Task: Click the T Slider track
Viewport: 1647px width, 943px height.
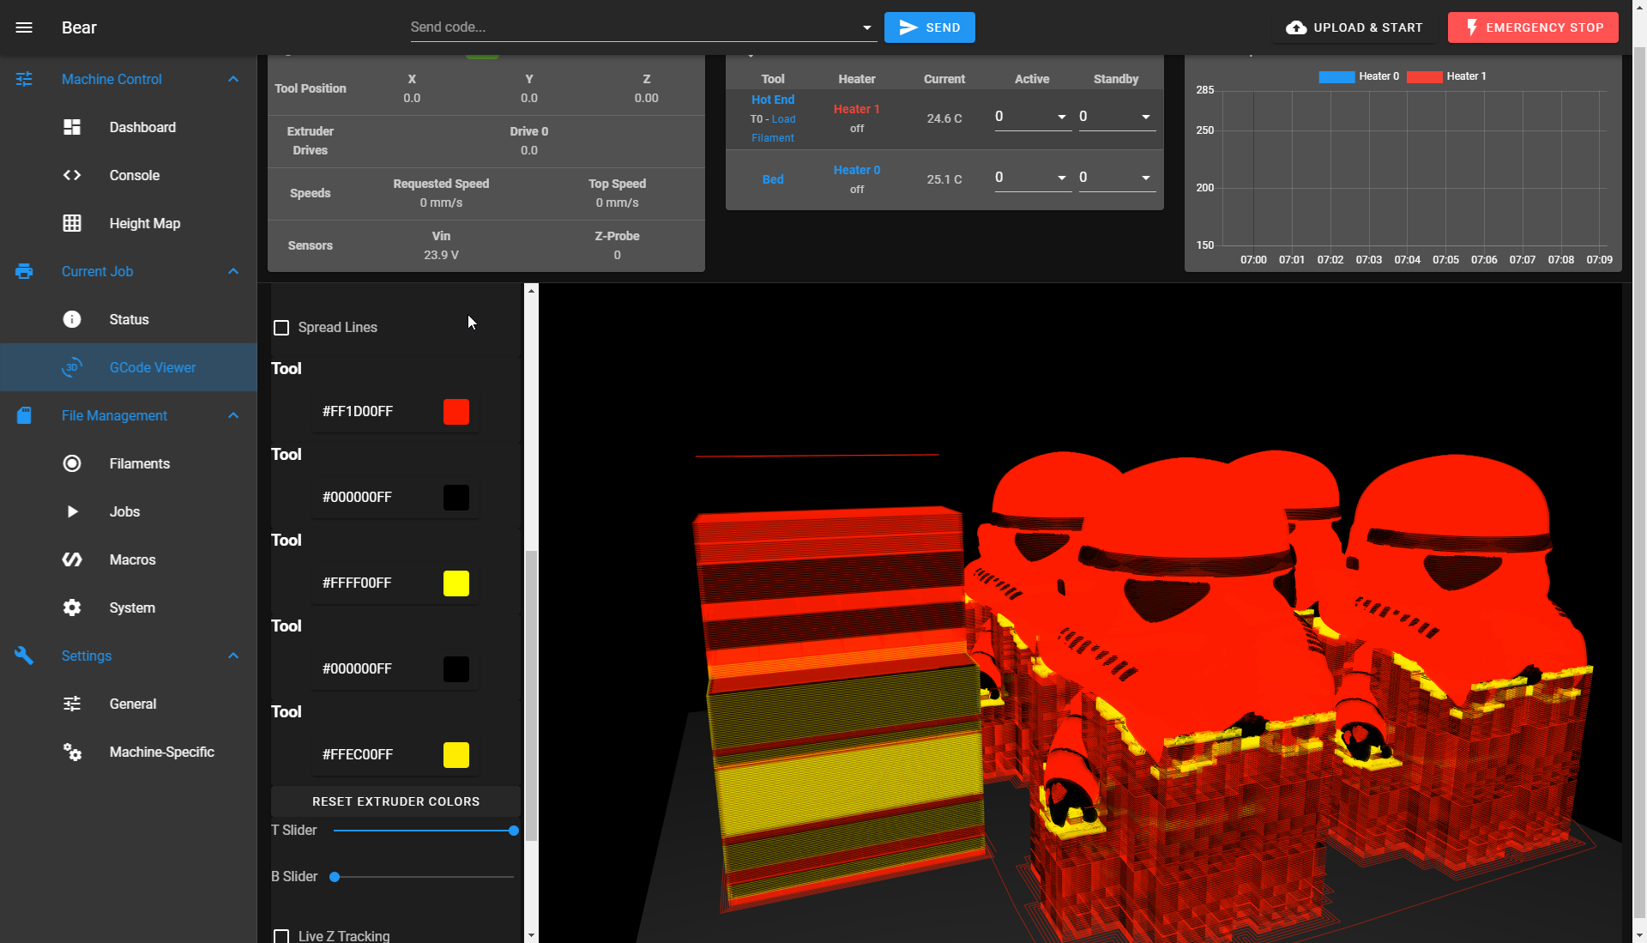Action: point(424,831)
